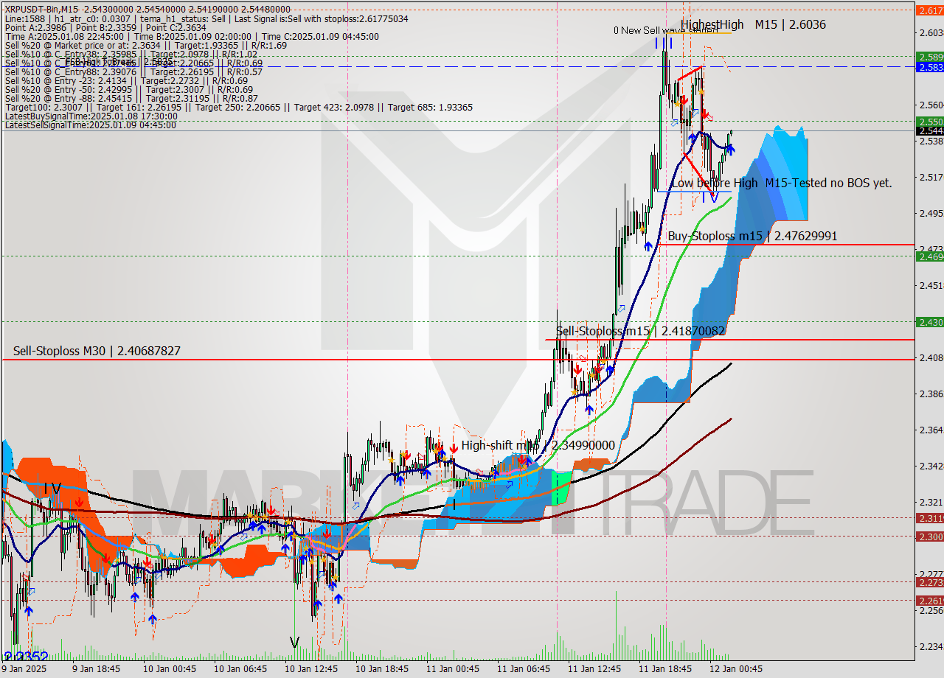944x678 pixels.
Task: Click the red 2.273 price tag
Action: point(929,582)
